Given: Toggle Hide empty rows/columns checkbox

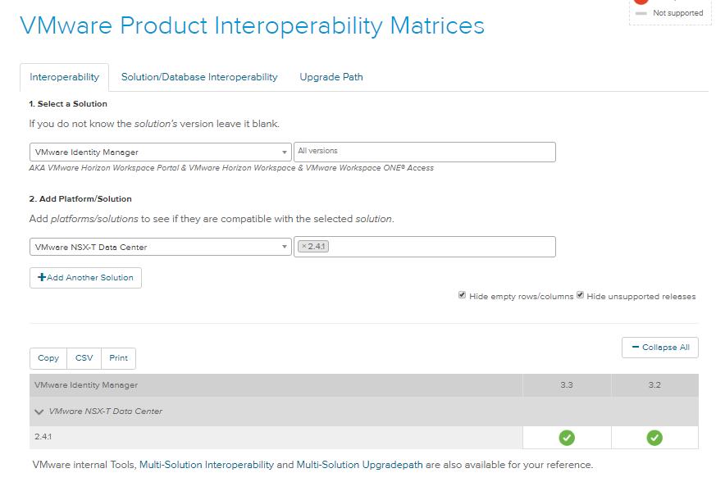Looking at the screenshot, I should point(462,295).
